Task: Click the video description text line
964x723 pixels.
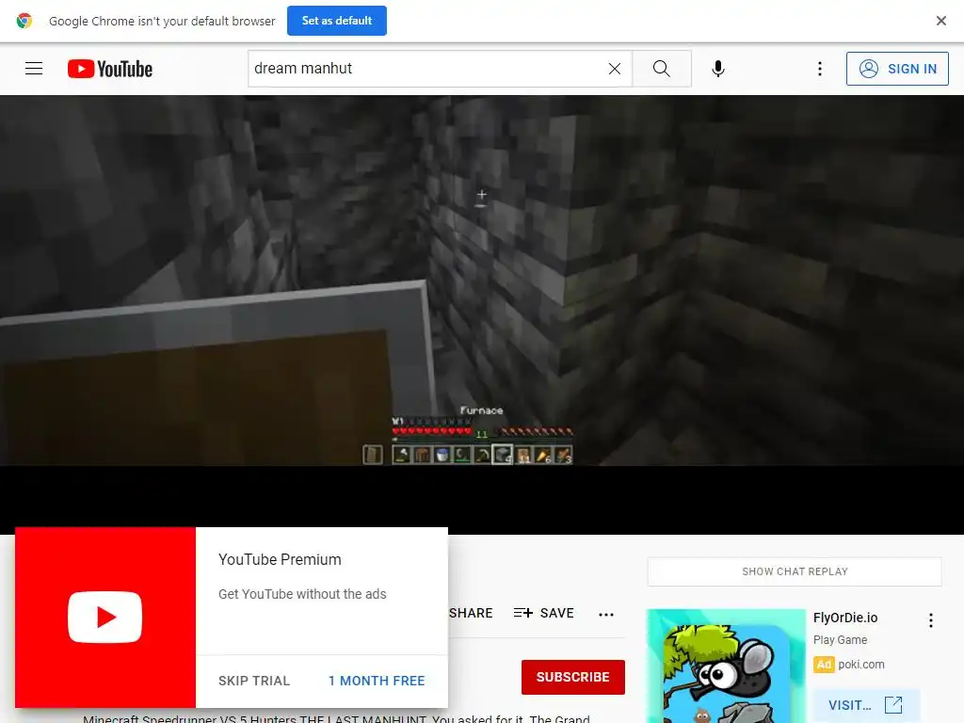Action: pos(336,718)
